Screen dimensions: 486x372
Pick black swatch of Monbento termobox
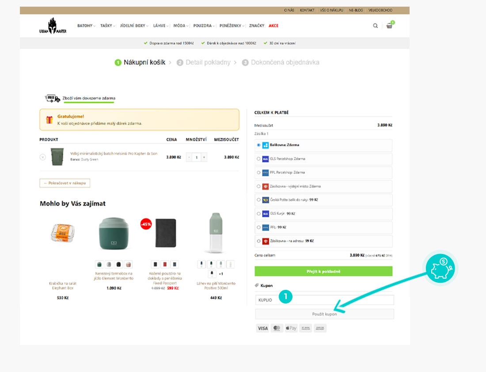coord(118,265)
